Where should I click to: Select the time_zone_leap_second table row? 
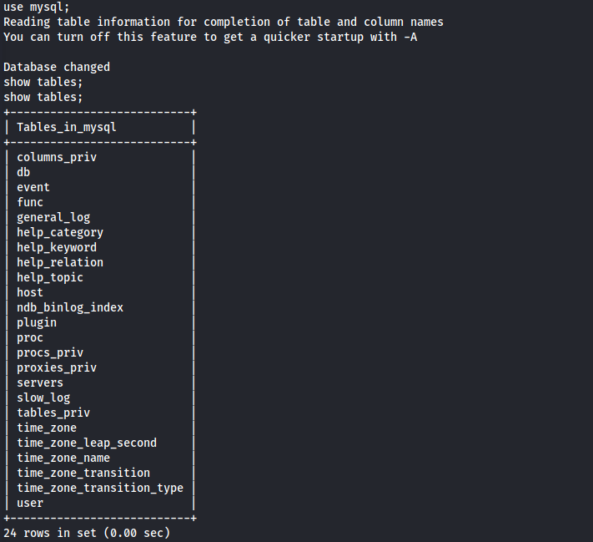87,443
